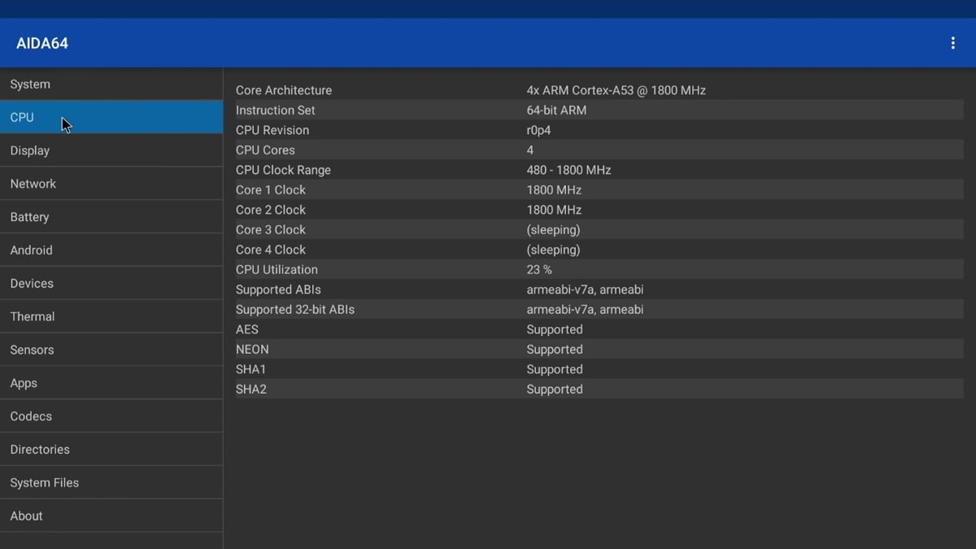This screenshot has width=976, height=549.
Task: Select the Core Architecture row
Action: [x=599, y=90]
